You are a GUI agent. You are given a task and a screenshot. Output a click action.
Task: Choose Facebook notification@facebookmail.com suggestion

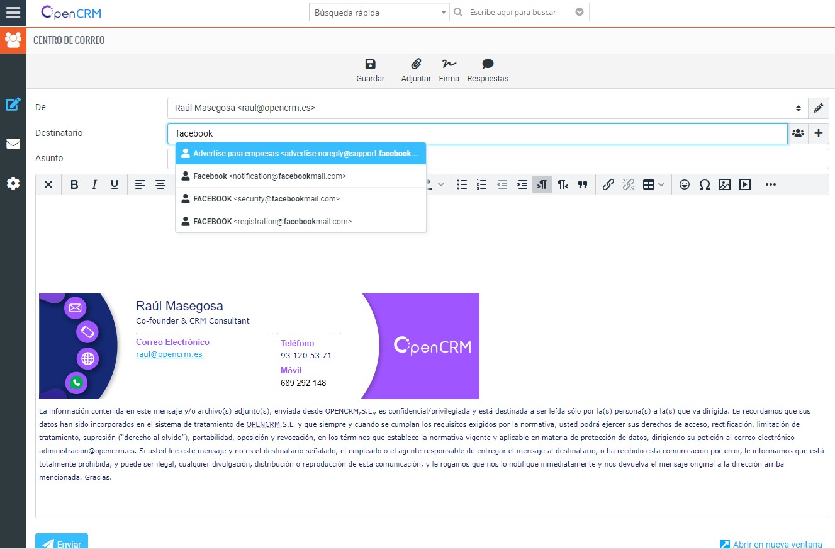(301, 176)
